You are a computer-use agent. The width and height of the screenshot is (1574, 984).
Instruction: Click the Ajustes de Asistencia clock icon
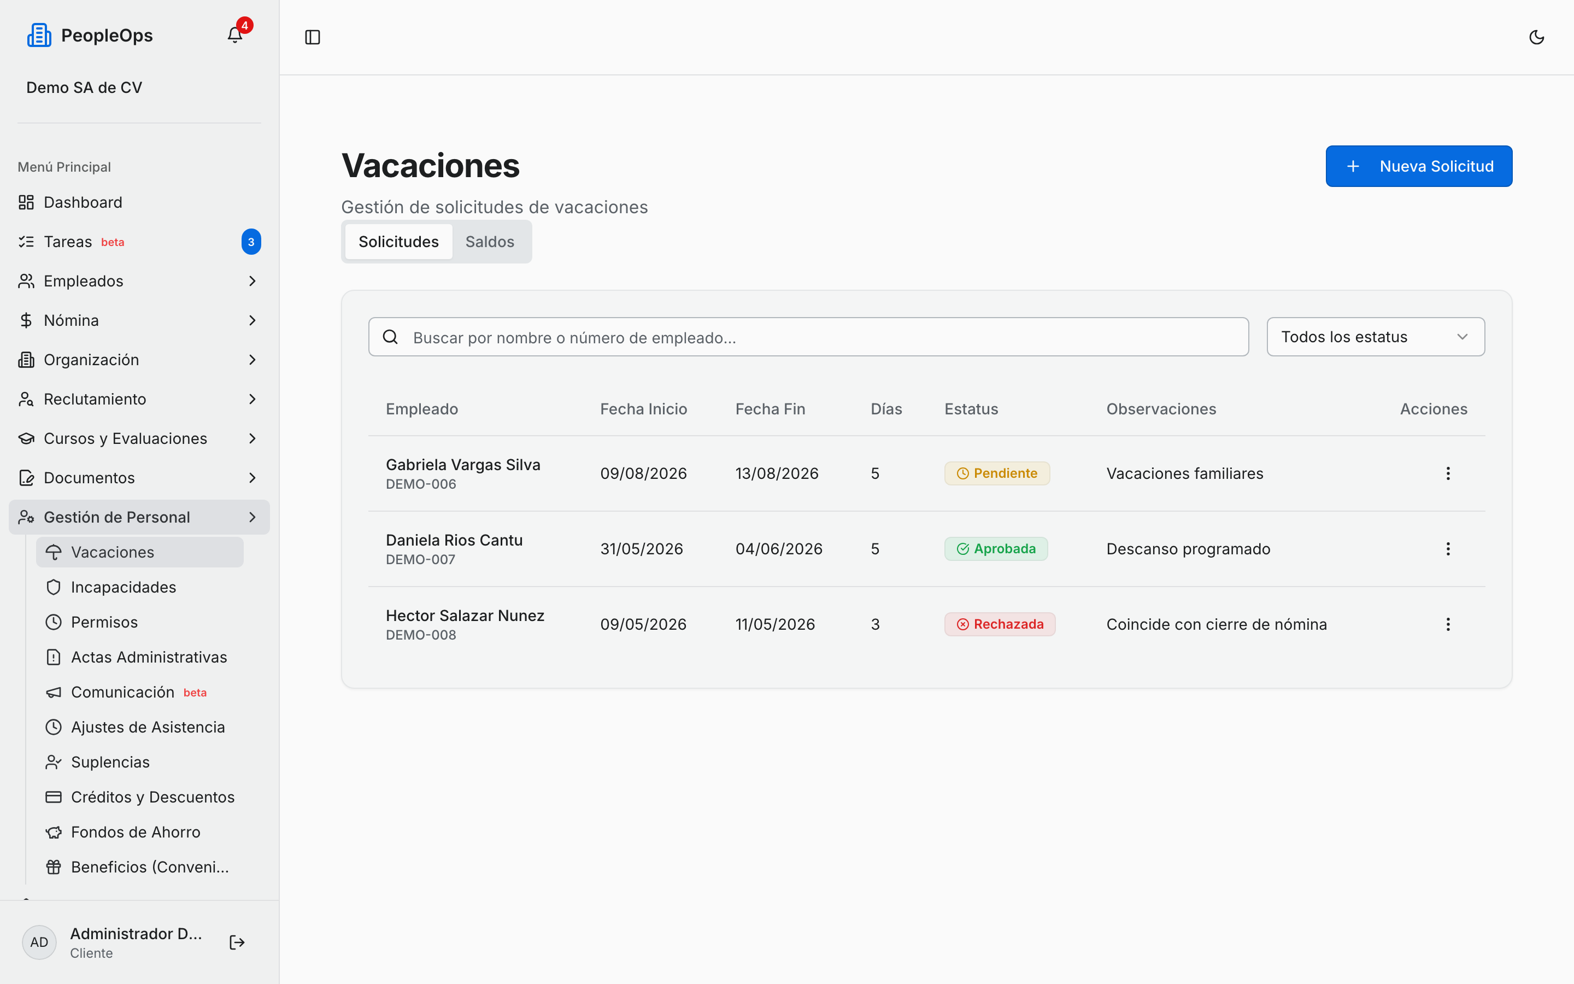(54, 727)
